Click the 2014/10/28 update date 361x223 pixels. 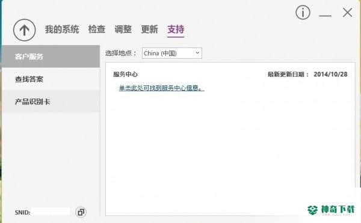(x=330, y=75)
